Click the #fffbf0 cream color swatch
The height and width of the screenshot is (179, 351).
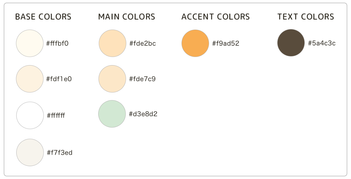(30, 43)
